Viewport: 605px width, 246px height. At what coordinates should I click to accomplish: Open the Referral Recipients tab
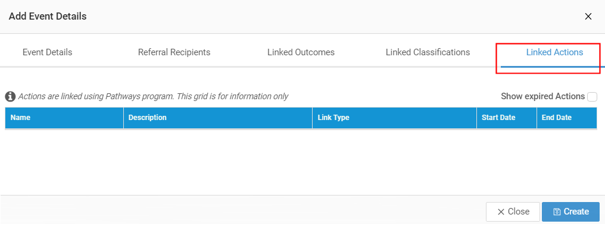pyautogui.click(x=174, y=52)
